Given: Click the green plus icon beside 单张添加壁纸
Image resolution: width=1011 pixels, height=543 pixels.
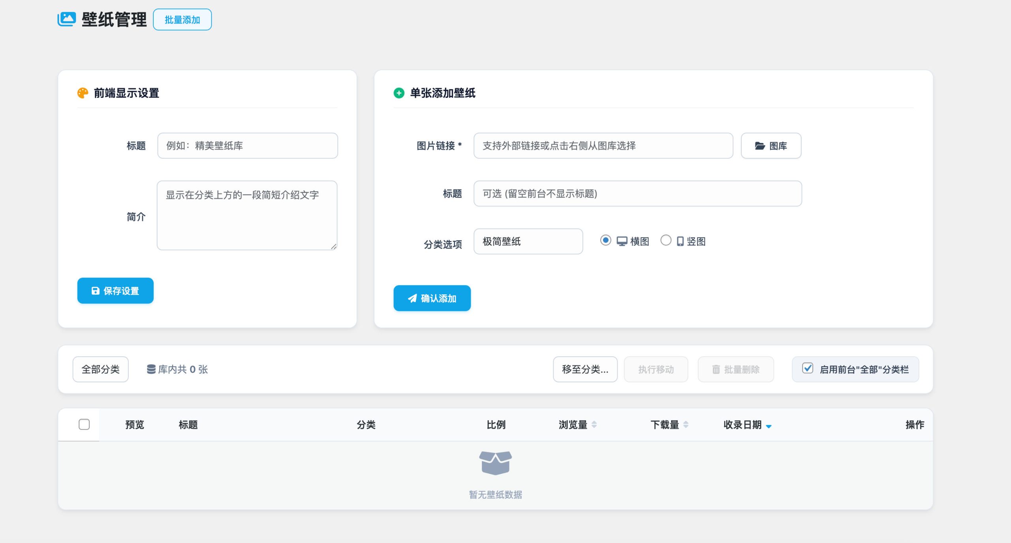Looking at the screenshot, I should [399, 93].
